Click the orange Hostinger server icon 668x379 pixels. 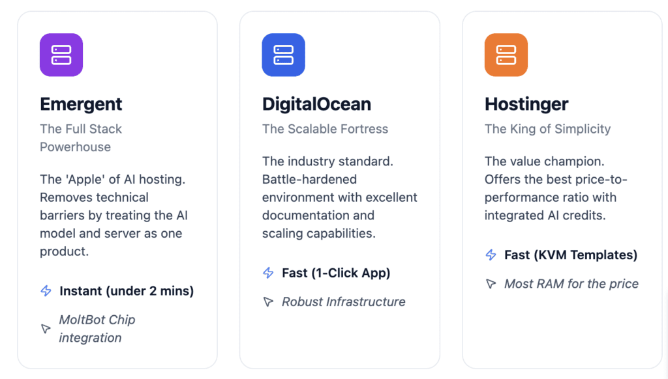click(506, 55)
